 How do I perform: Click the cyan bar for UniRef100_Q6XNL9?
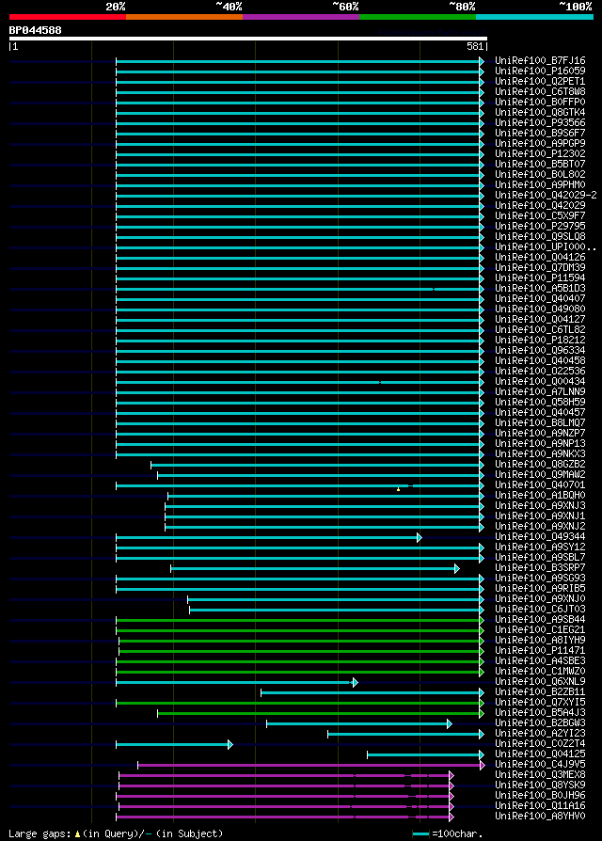pyautogui.click(x=237, y=683)
